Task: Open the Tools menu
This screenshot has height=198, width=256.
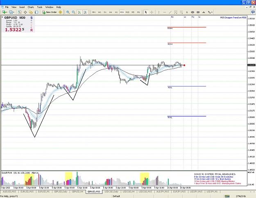Action: pos(40,7)
